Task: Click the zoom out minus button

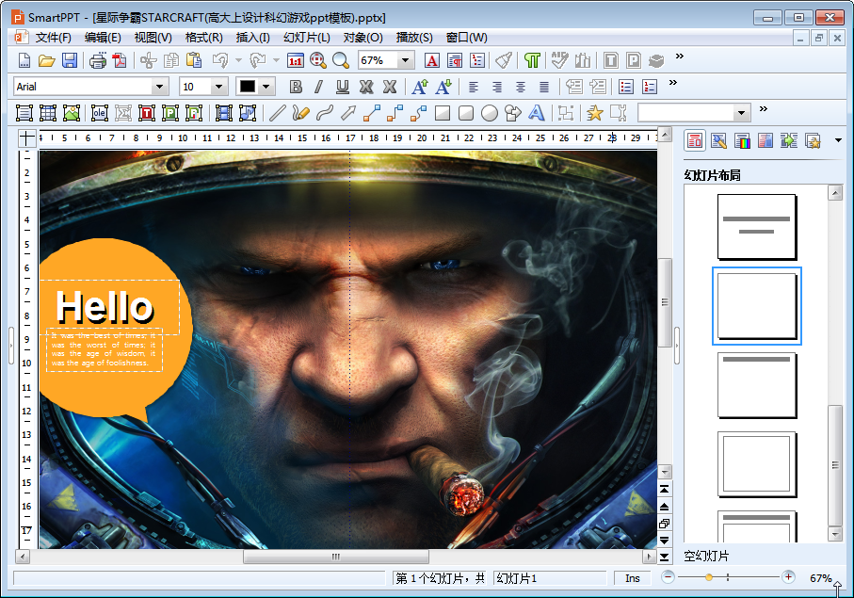Action: 668,577
